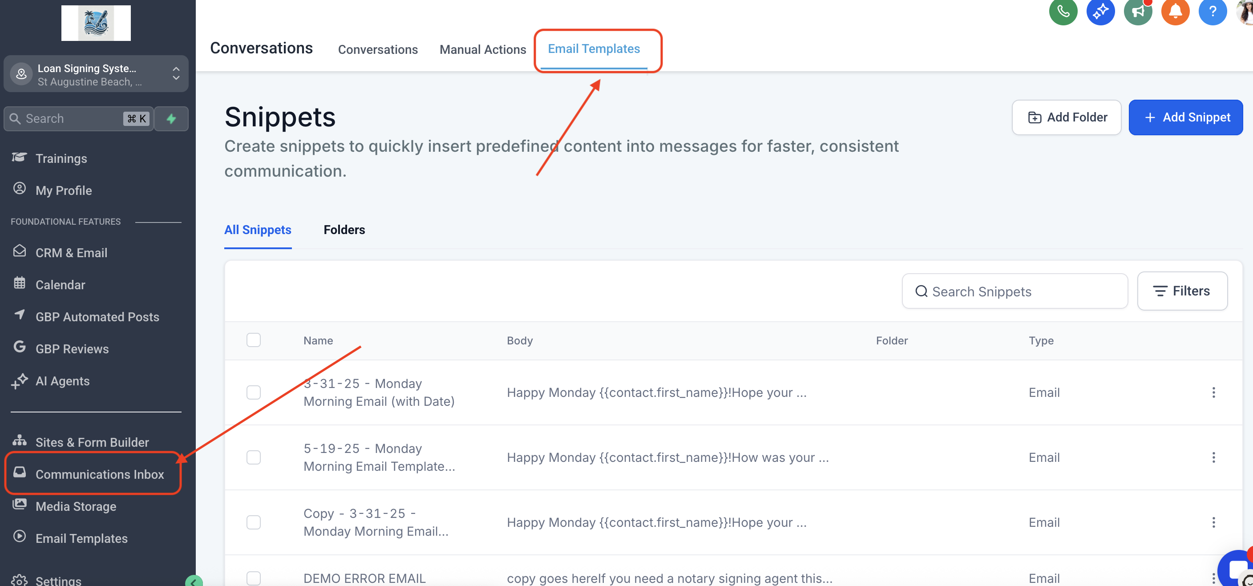Open actions menu for 5-19-25 Monday Morning Email
1253x586 pixels.
click(x=1213, y=457)
